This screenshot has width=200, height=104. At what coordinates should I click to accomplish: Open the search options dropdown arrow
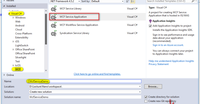click(196, 1)
